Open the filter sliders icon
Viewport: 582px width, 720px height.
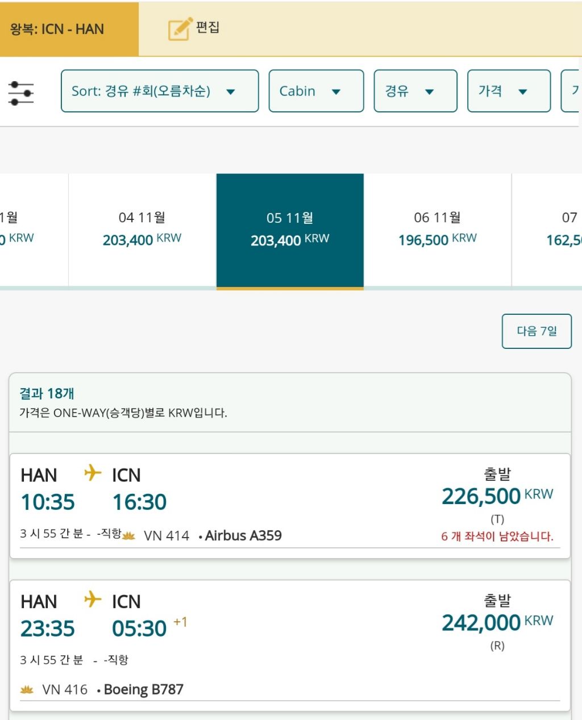[21, 93]
